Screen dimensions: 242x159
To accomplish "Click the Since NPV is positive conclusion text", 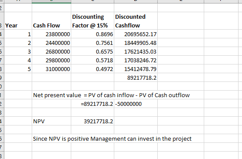I will [x=112, y=139].
